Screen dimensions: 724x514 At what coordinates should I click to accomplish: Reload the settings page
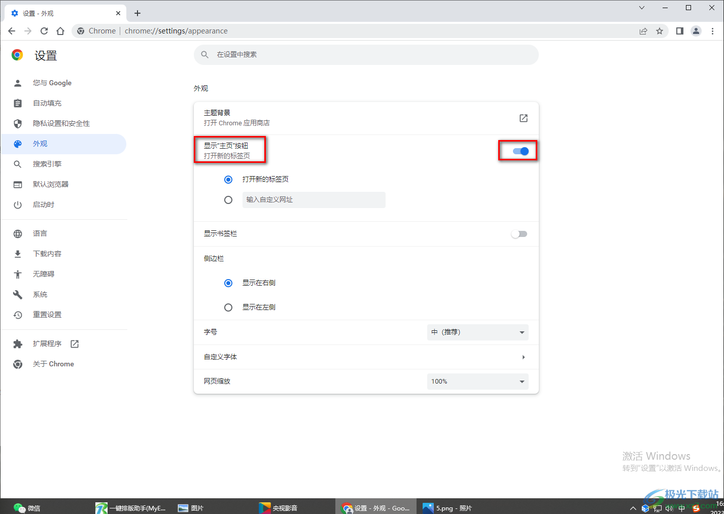tap(44, 31)
